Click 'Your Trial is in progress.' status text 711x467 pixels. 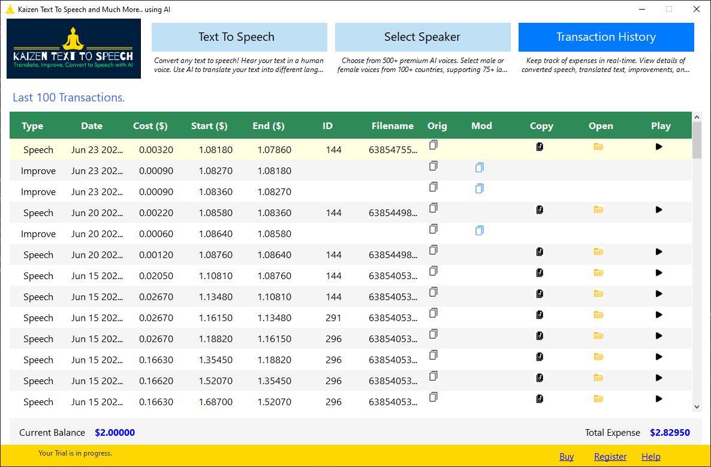pos(76,453)
